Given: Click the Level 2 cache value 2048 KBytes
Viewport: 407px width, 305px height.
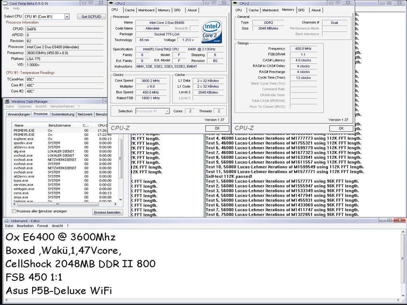Looking at the screenshot, I should [208, 92].
